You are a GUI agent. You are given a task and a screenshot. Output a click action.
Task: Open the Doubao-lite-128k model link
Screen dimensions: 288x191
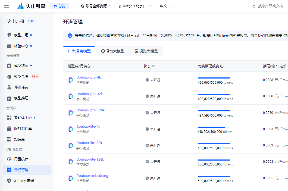(x=90, y=159)
